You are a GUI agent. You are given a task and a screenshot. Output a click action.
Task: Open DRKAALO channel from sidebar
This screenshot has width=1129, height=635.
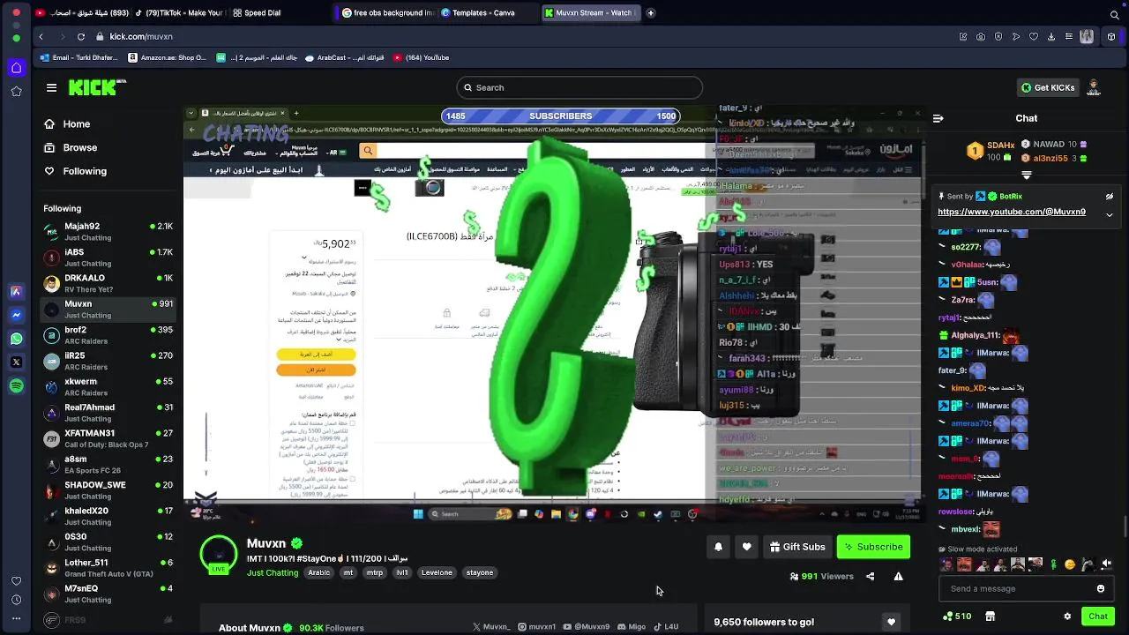(x=109, y=283)
